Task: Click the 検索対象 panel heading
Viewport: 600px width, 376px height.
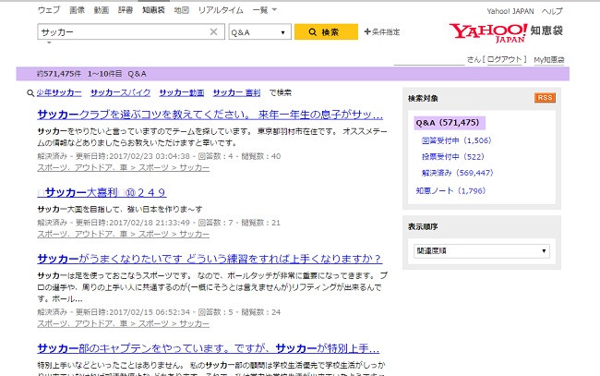Action: pyautogui.click(x=423, y=99)
